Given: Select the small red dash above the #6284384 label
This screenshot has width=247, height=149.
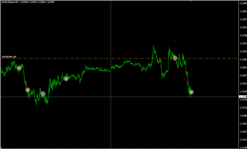Looking at the screenshot, I should pyautogui.click(x=20, y=51).
